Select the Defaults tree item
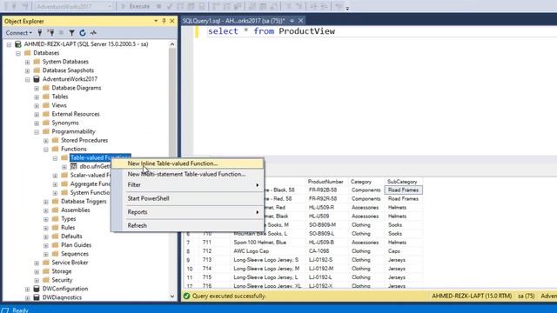557x313 pixels. (71, 236)
